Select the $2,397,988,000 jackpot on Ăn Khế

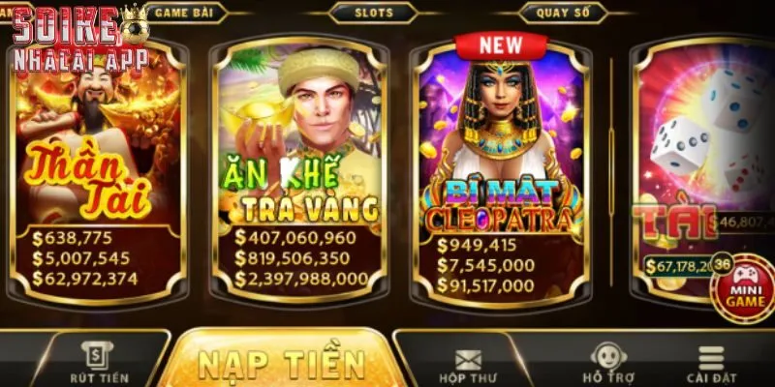pos(301,280)
